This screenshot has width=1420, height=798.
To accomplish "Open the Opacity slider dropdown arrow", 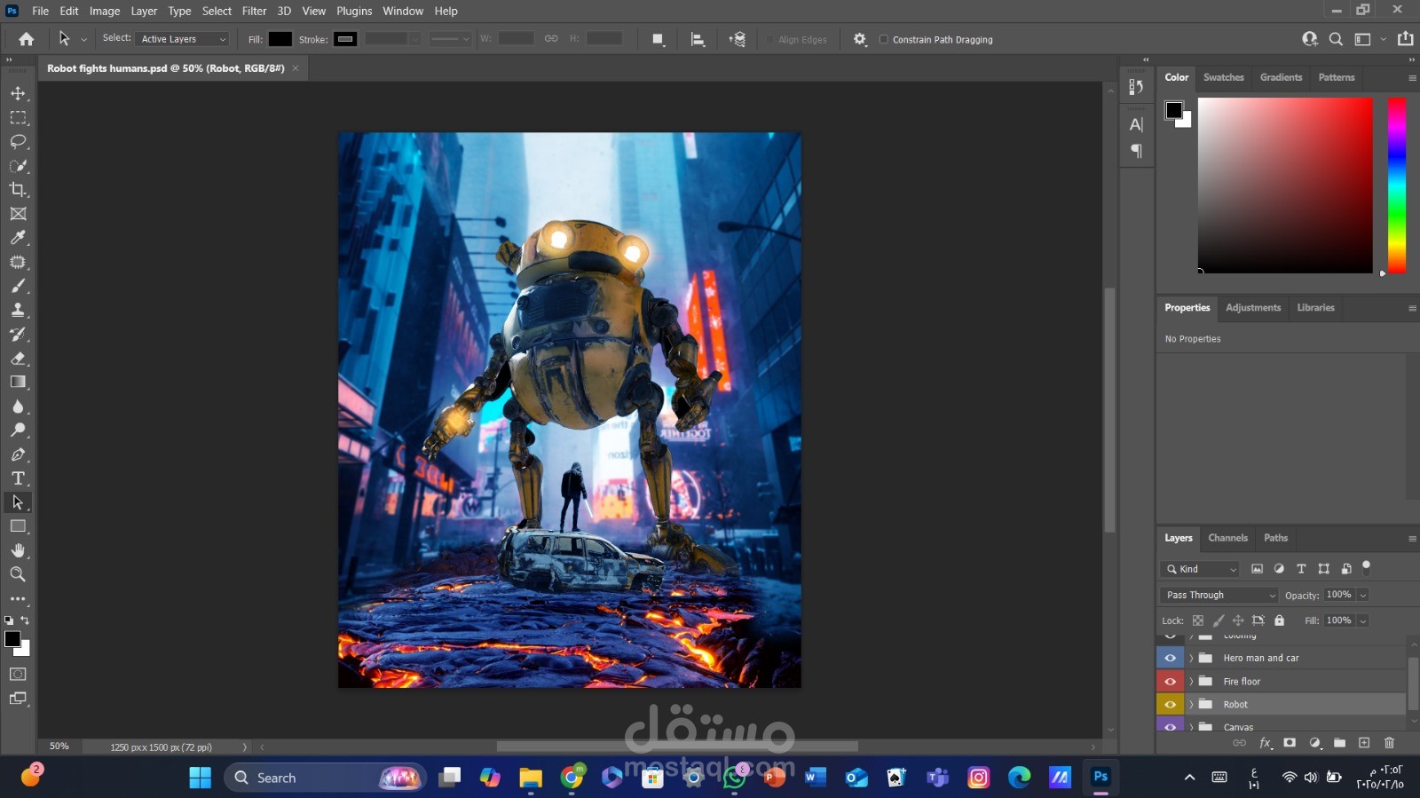I will click(1363, 596).
